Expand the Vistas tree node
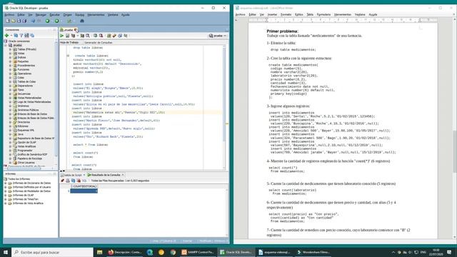This screenshot has height=257, width=457. pos(10,54)
